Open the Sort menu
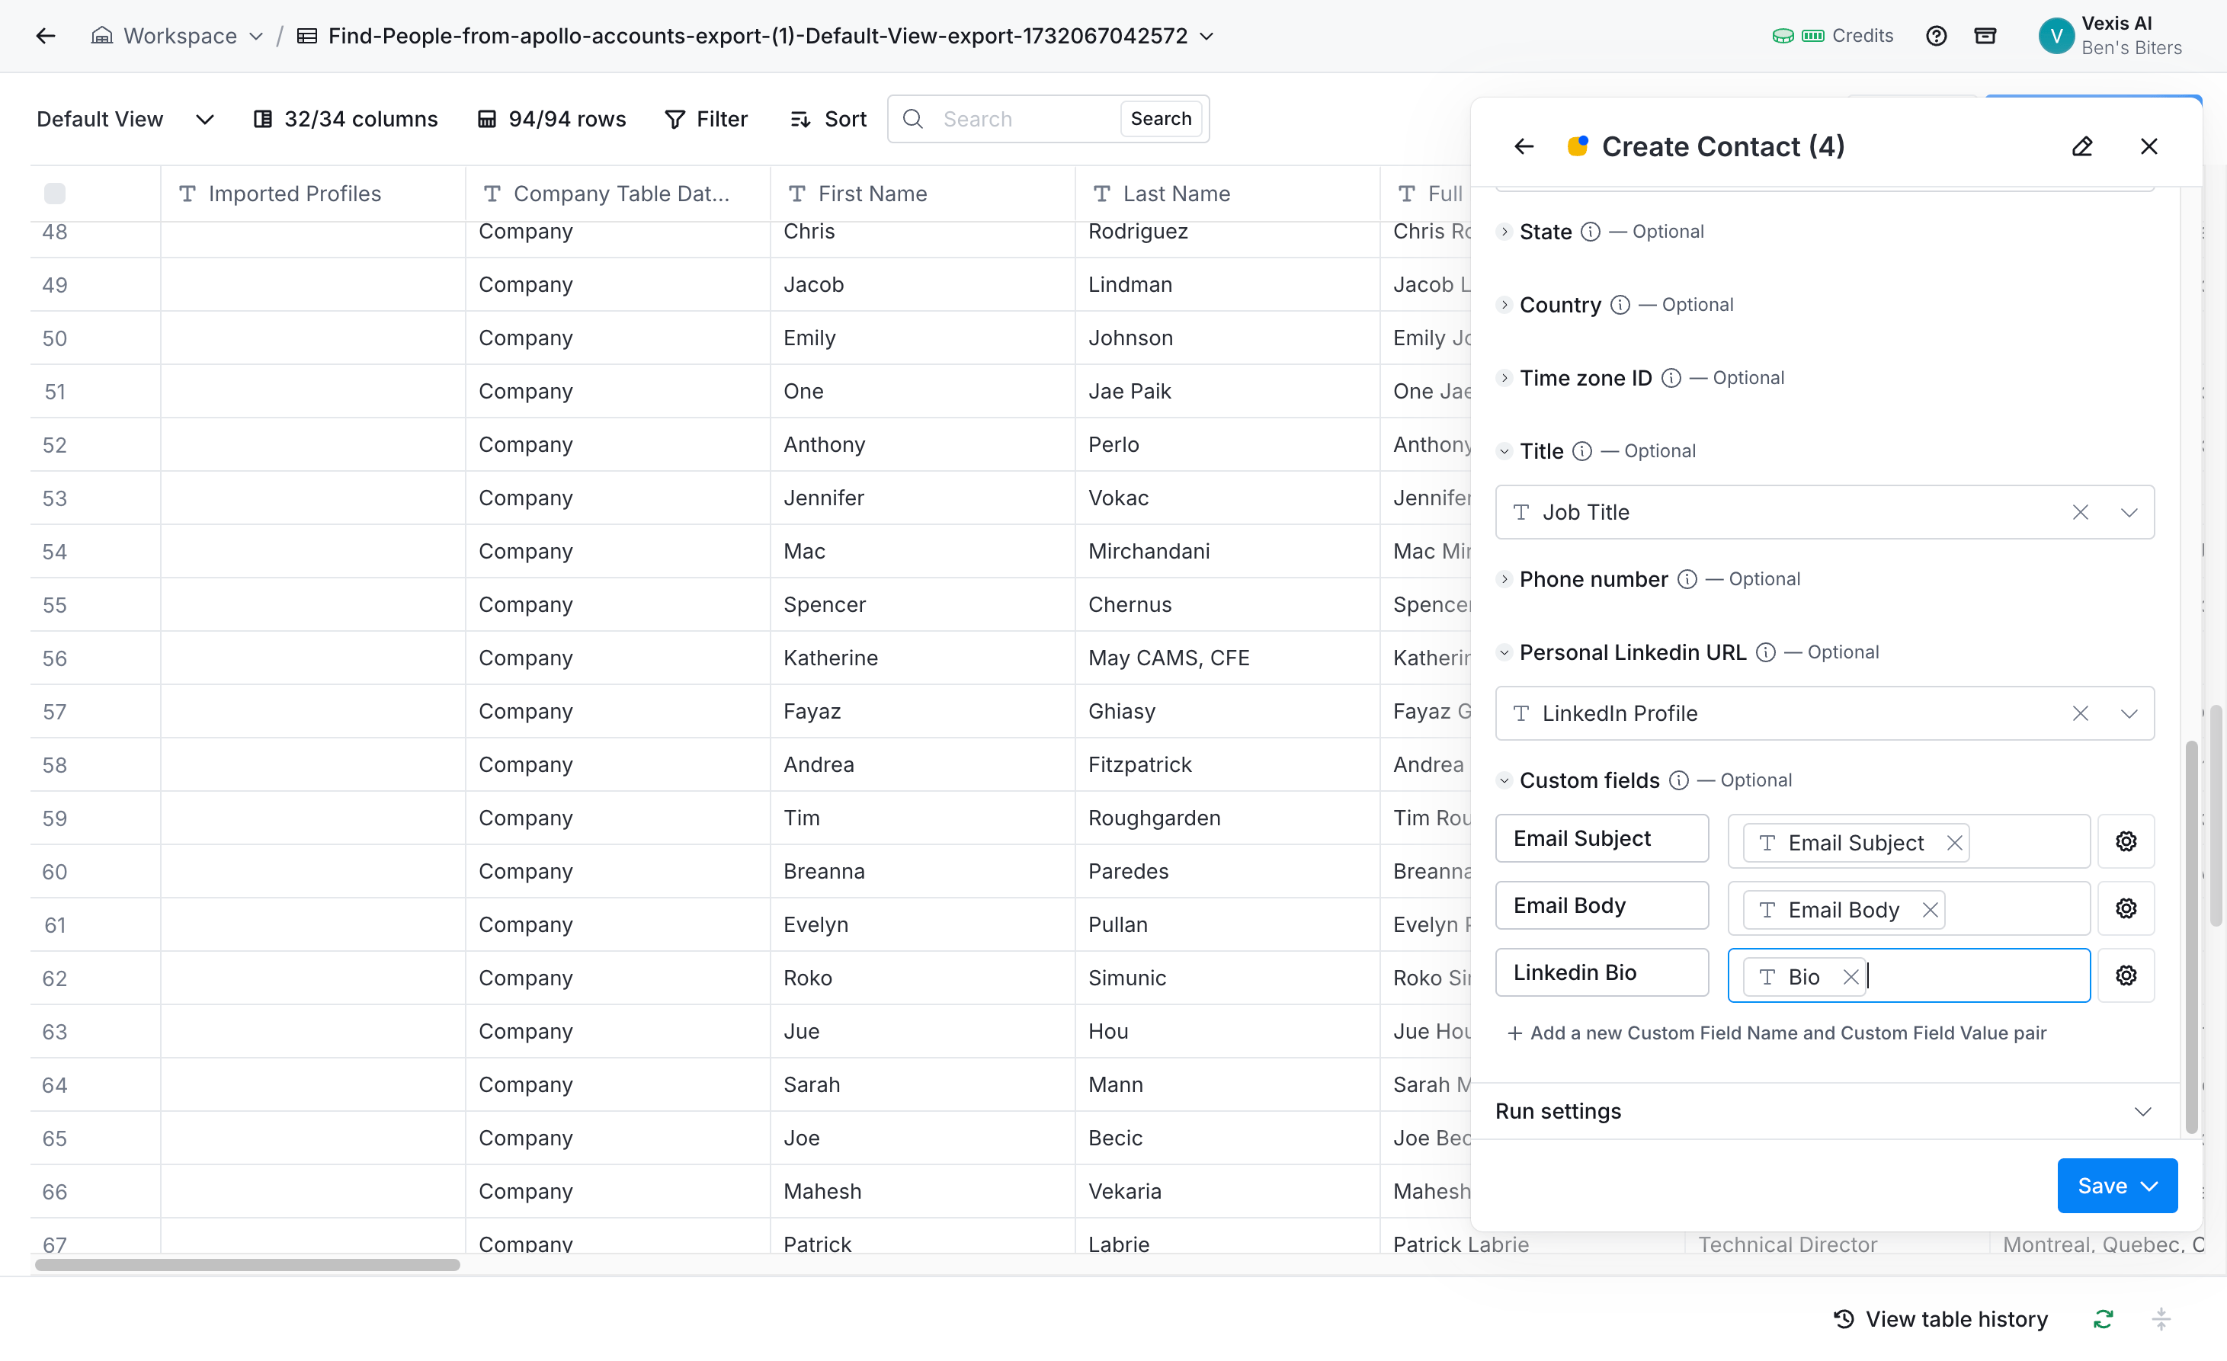The image size is (2227, 1361). [828, 120]
